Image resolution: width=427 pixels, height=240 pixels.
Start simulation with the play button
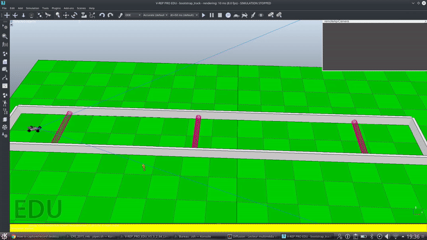pyautogui.click(x=203, y=15)
